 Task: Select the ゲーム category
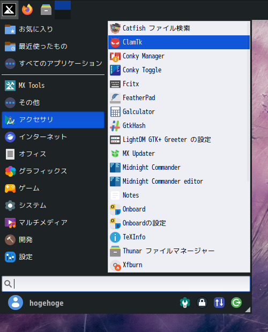tap(53, 188)
